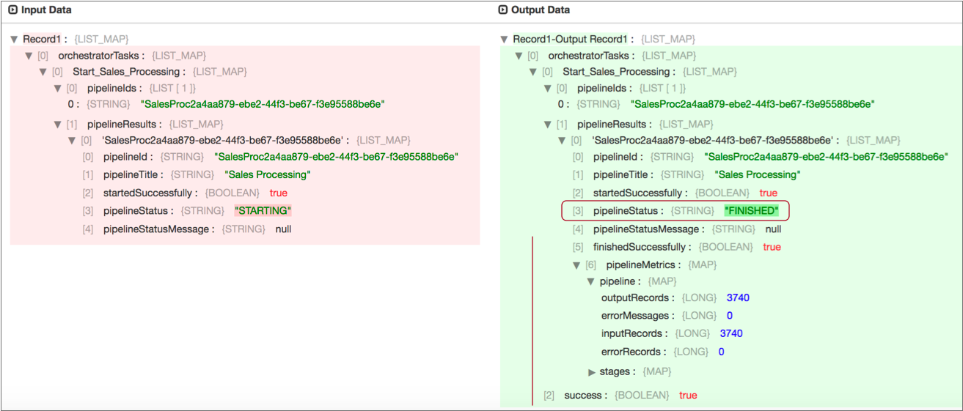Click the success boolean field
Image resolution: width=963 pixels, height=411 pixels.
(x=585, y=396)
